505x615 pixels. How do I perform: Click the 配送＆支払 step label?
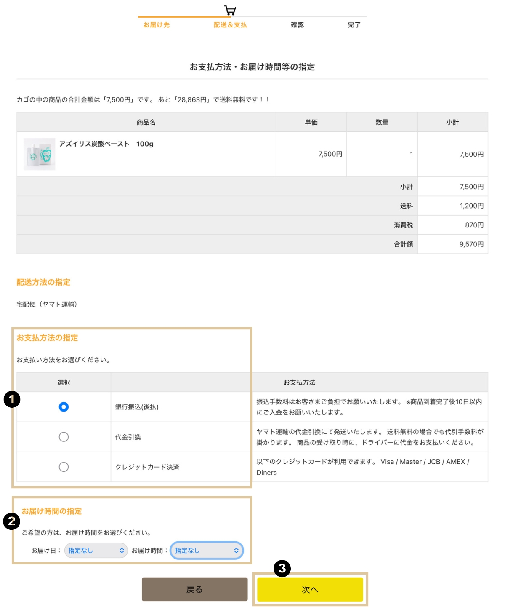pos(230,25)
